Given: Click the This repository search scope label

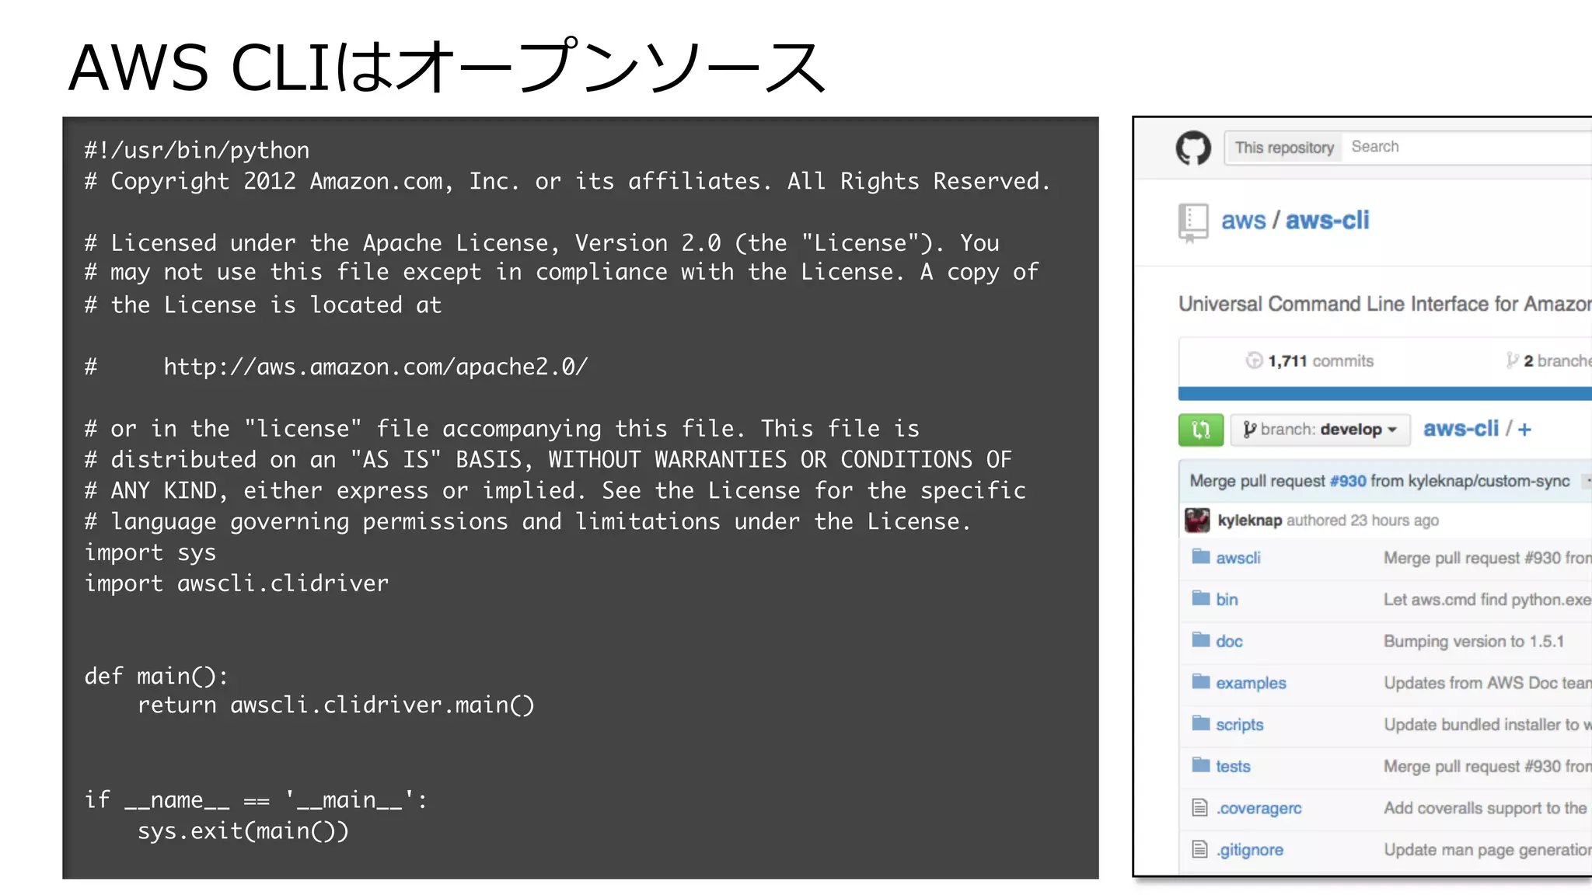Looking at the screenshot, I should point(1284,148).
